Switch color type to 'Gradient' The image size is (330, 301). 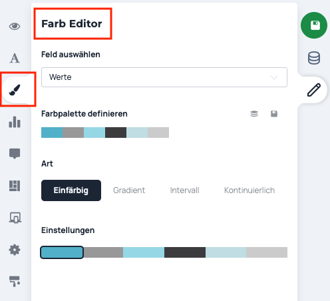click(129, 190)
